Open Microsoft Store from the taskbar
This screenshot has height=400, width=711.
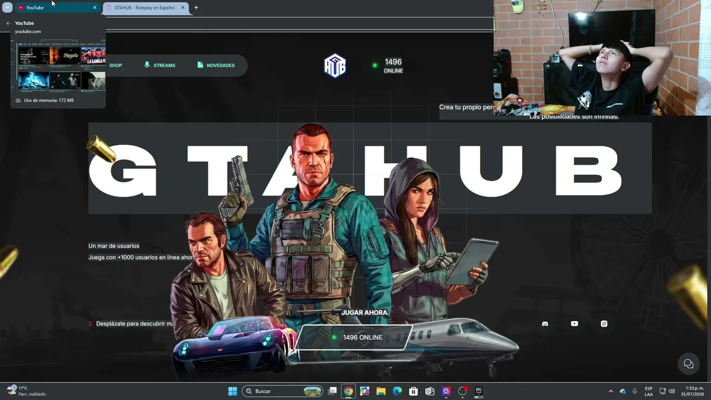413,391
